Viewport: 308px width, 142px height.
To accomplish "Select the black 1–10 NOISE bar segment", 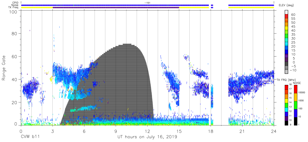I will tap(295, 121).
